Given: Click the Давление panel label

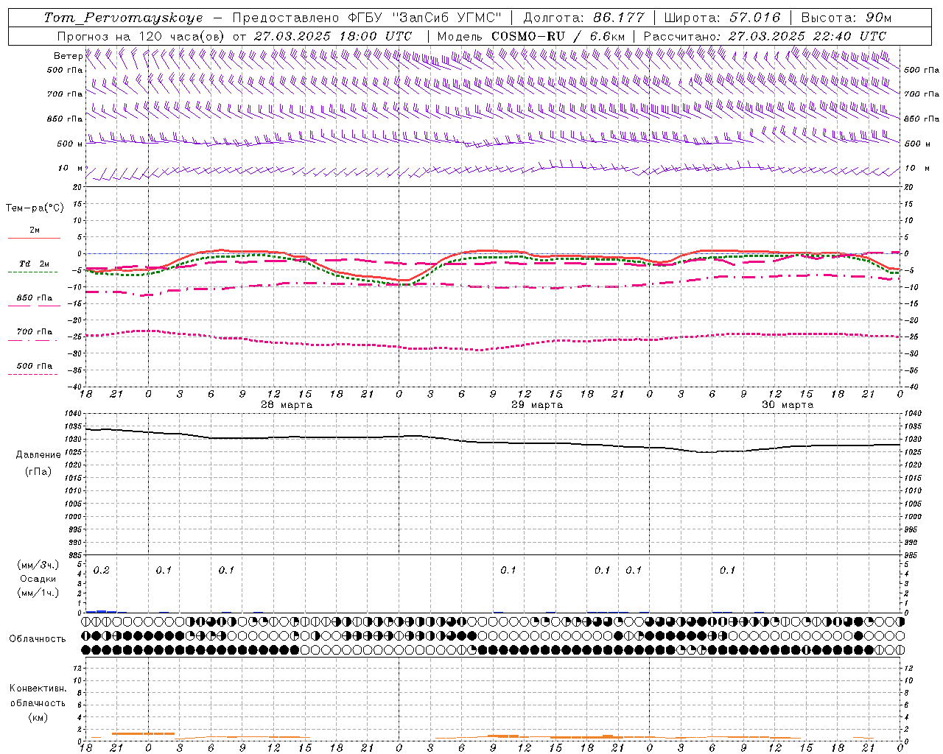Looking at the screenshot, I should pos(38,455).
